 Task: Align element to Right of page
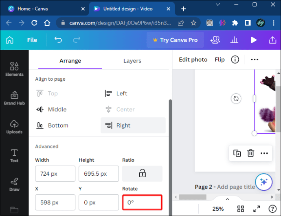point(133,126)
